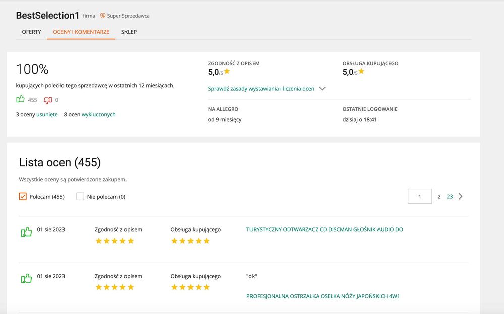This screenshot has height=314, width=504.
Task: Click the red thumbs-down icon in summary
Action: pyautogui.click(x=48, y=100)
